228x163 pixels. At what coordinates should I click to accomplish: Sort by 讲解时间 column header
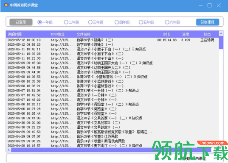14,34
